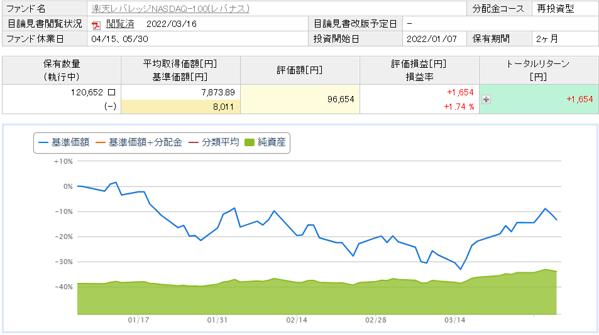
Task: Open the 閲覧済 prospectus link
Action: 120,24
